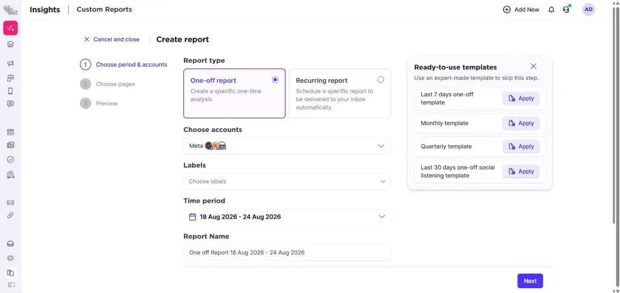620x293 pixels.
Task: Click the Report Name input field
Action: pos(287,252)
